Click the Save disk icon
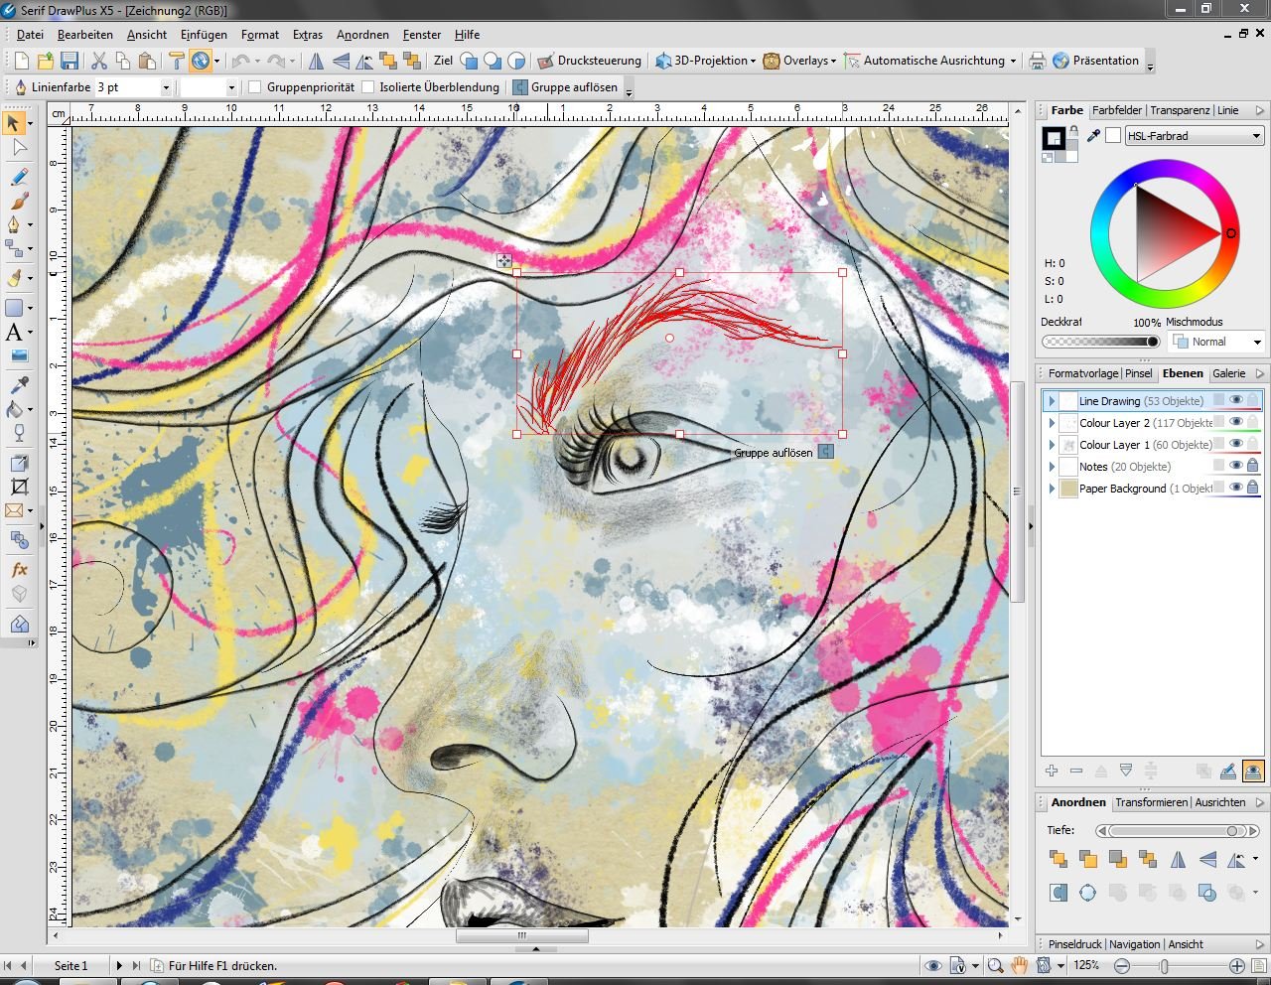This screenshot has height=985, width=1271. click(70, 61)
